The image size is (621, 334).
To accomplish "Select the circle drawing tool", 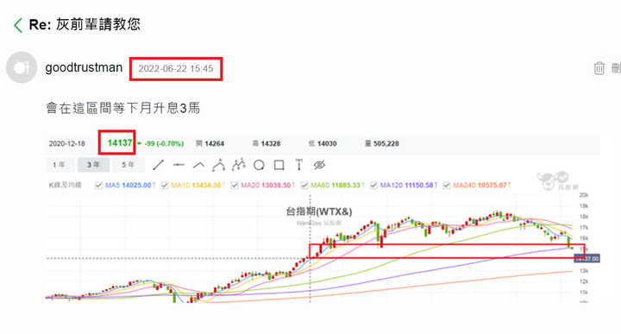I will tap(259, 165).
